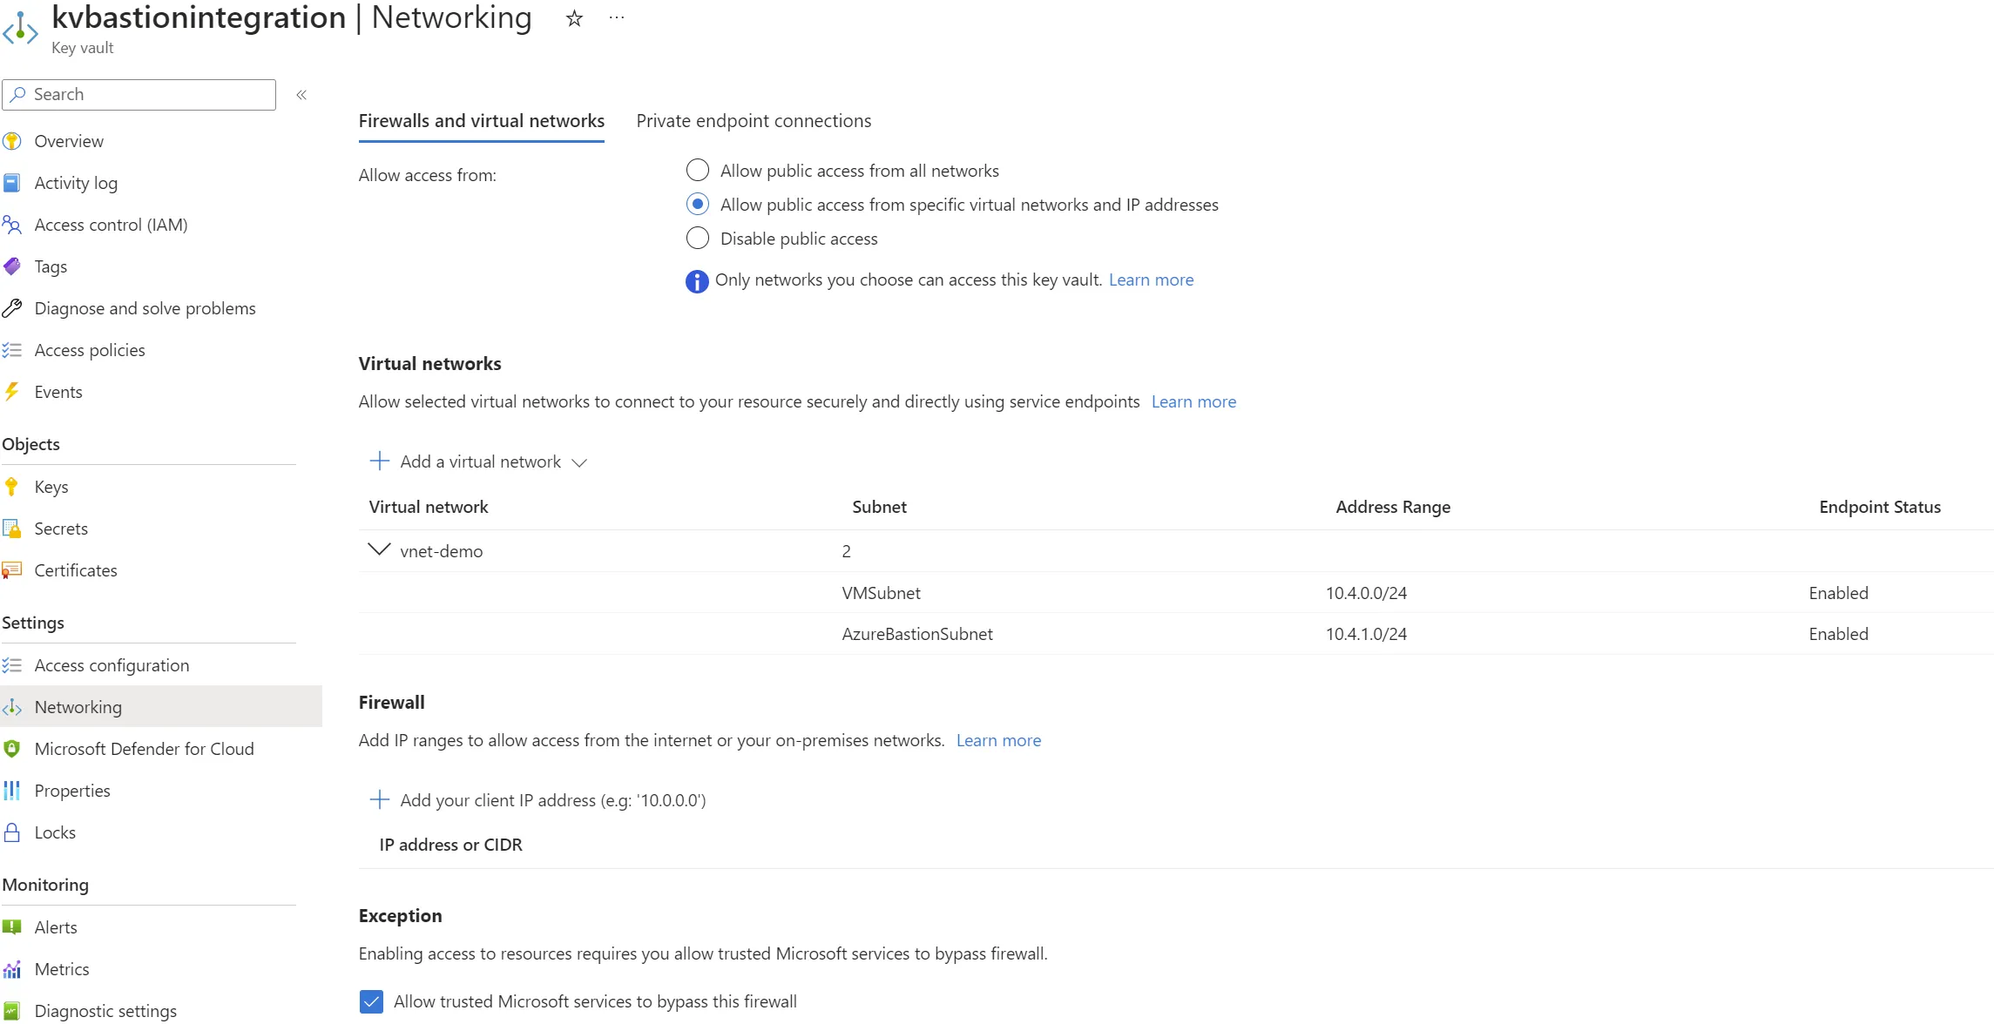1994x1024 pixels.
Task: Click the Tags icon
Action: click(12, 266)
